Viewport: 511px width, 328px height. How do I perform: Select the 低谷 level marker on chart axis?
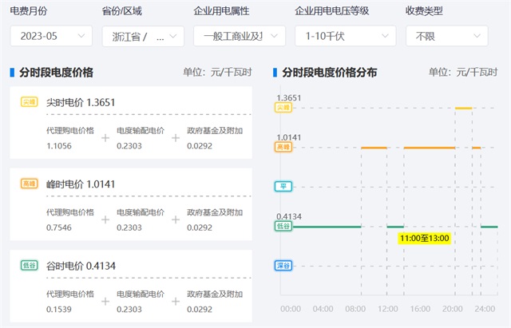(x=283, y=226)
